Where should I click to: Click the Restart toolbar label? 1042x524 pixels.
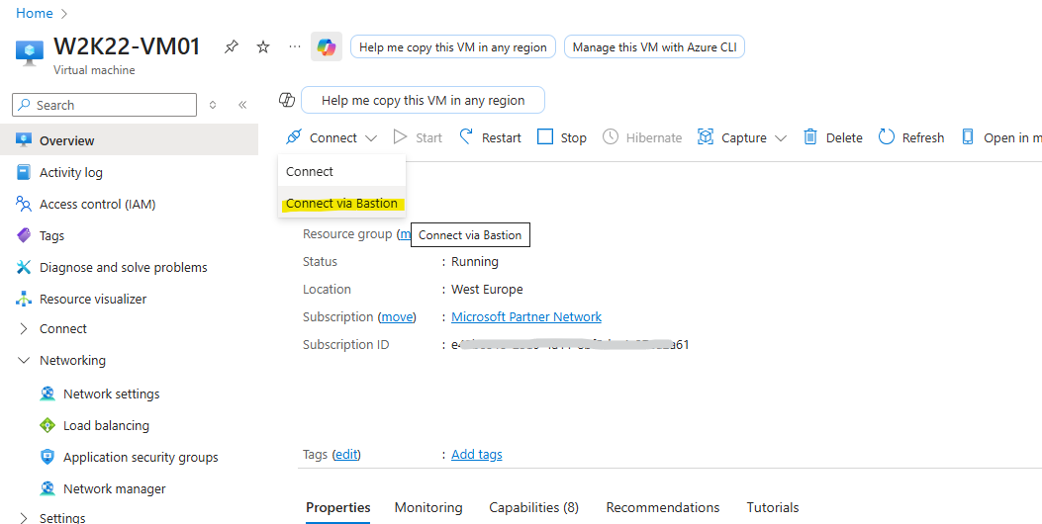[501, 137]
